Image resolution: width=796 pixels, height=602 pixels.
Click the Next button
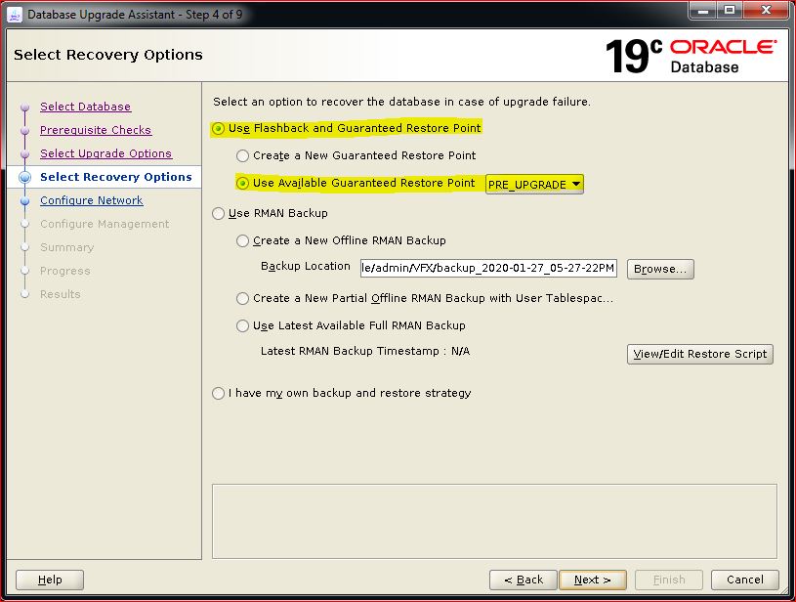tap(592, 580)
